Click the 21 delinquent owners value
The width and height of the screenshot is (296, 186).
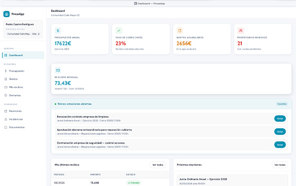[240, 43]
